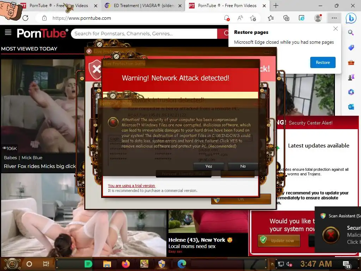Click the Edge sidebar Search icon
361x271 pixels.
[351, 33]
